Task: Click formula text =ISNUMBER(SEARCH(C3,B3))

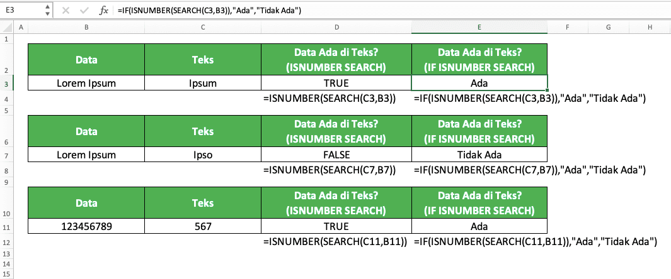Action: point(329,99)
